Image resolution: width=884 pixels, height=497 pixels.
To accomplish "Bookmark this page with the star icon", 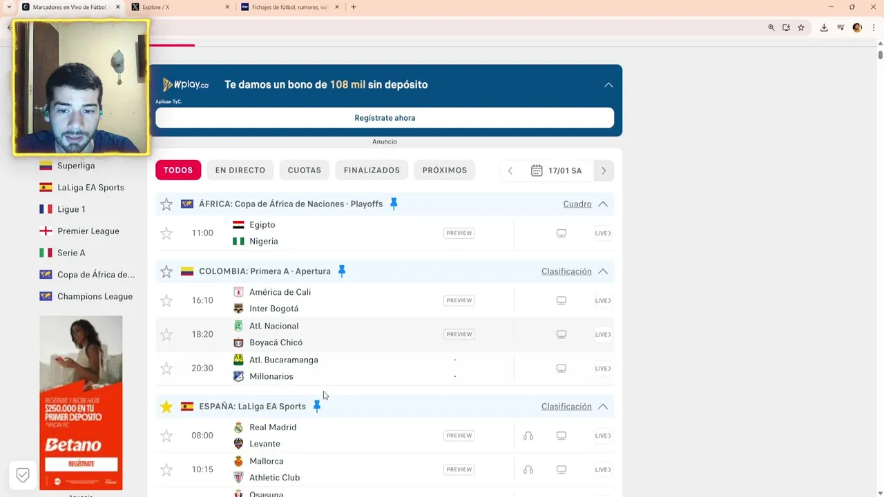I will click(801, 28).
